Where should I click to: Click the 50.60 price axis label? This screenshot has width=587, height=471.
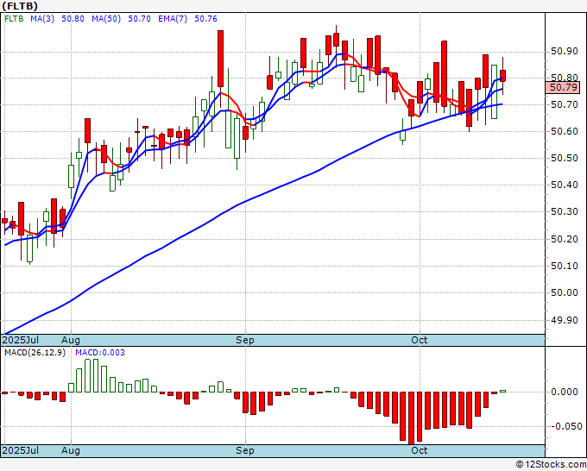565,131
